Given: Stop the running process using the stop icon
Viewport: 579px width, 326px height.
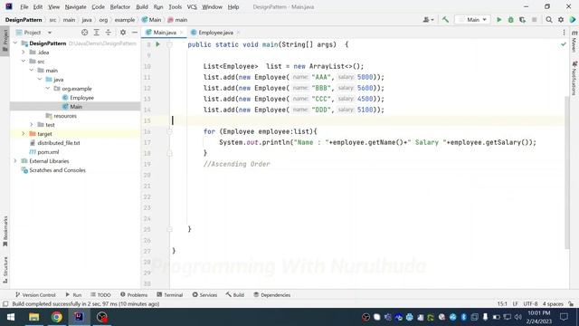Looking at the screenshot, I should coord(534,20).
